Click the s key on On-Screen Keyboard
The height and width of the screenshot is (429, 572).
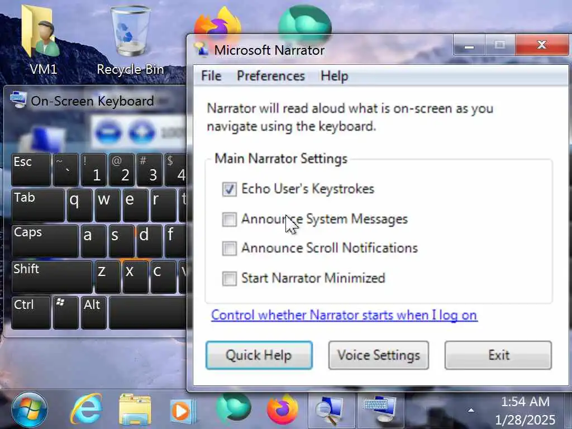121,241
